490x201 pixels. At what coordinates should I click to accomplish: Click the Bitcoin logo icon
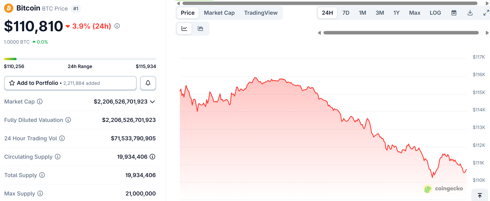coord(9,8)
